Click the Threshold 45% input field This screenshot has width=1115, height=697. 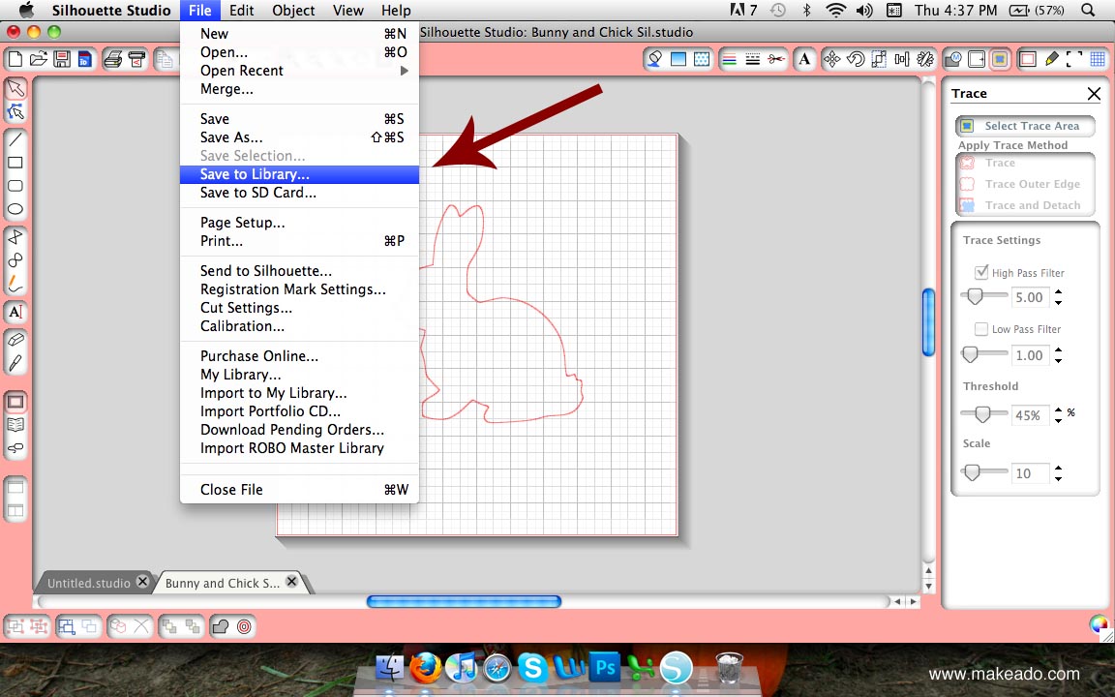click(x=1030, y=415)
